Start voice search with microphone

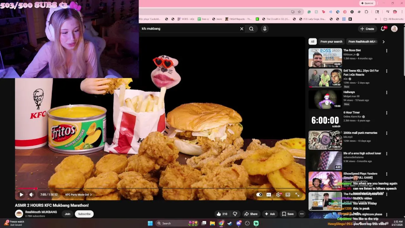[265, 29]
